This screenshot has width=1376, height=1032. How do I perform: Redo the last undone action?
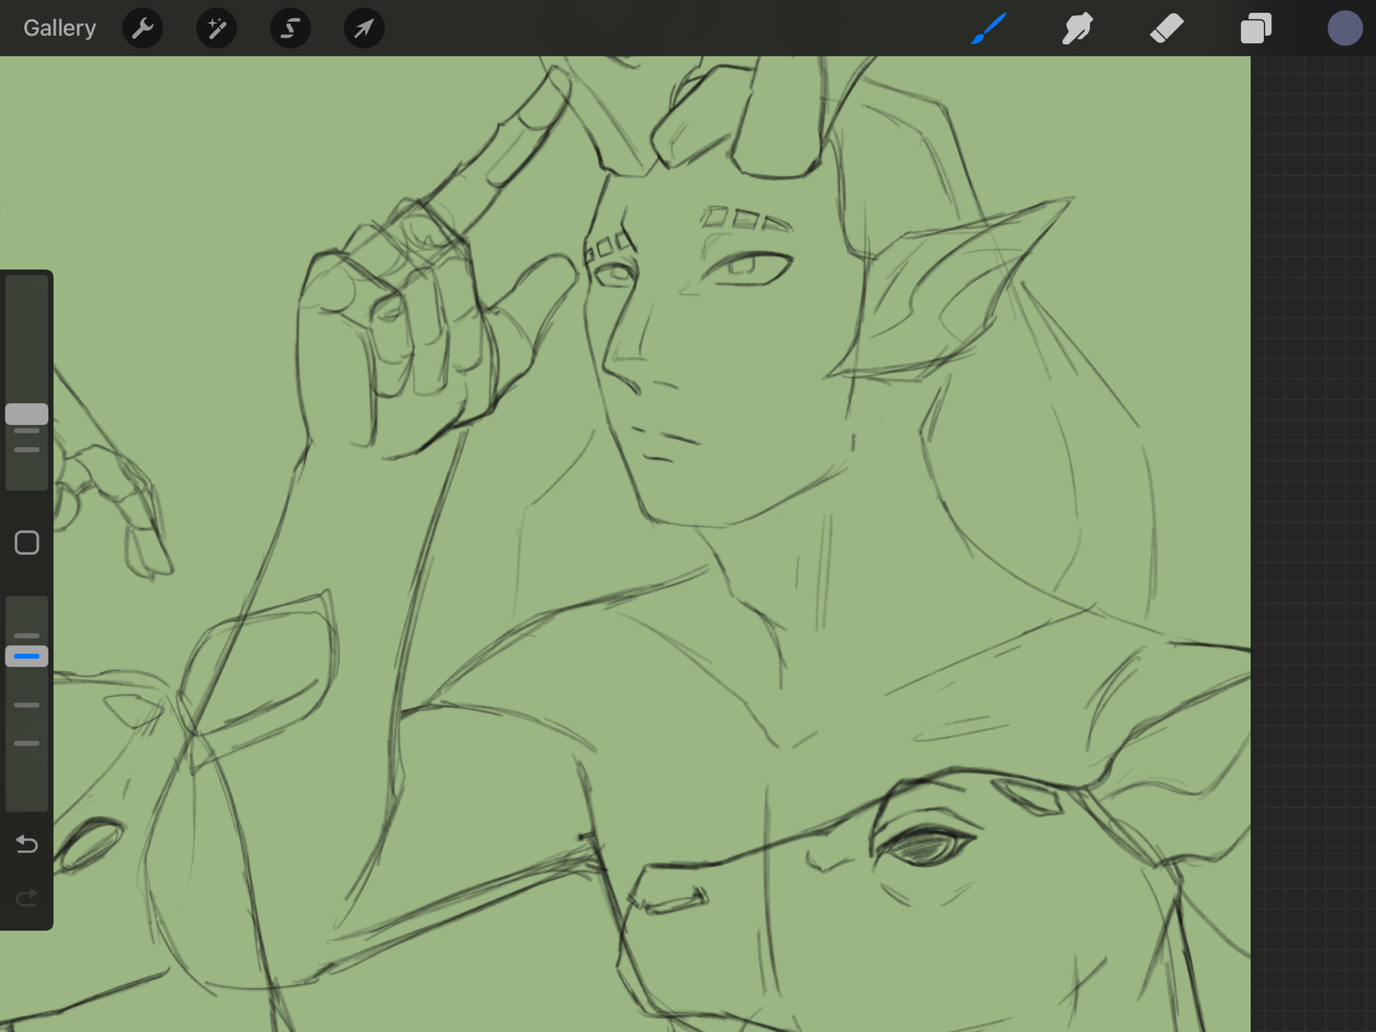[27, 897]
